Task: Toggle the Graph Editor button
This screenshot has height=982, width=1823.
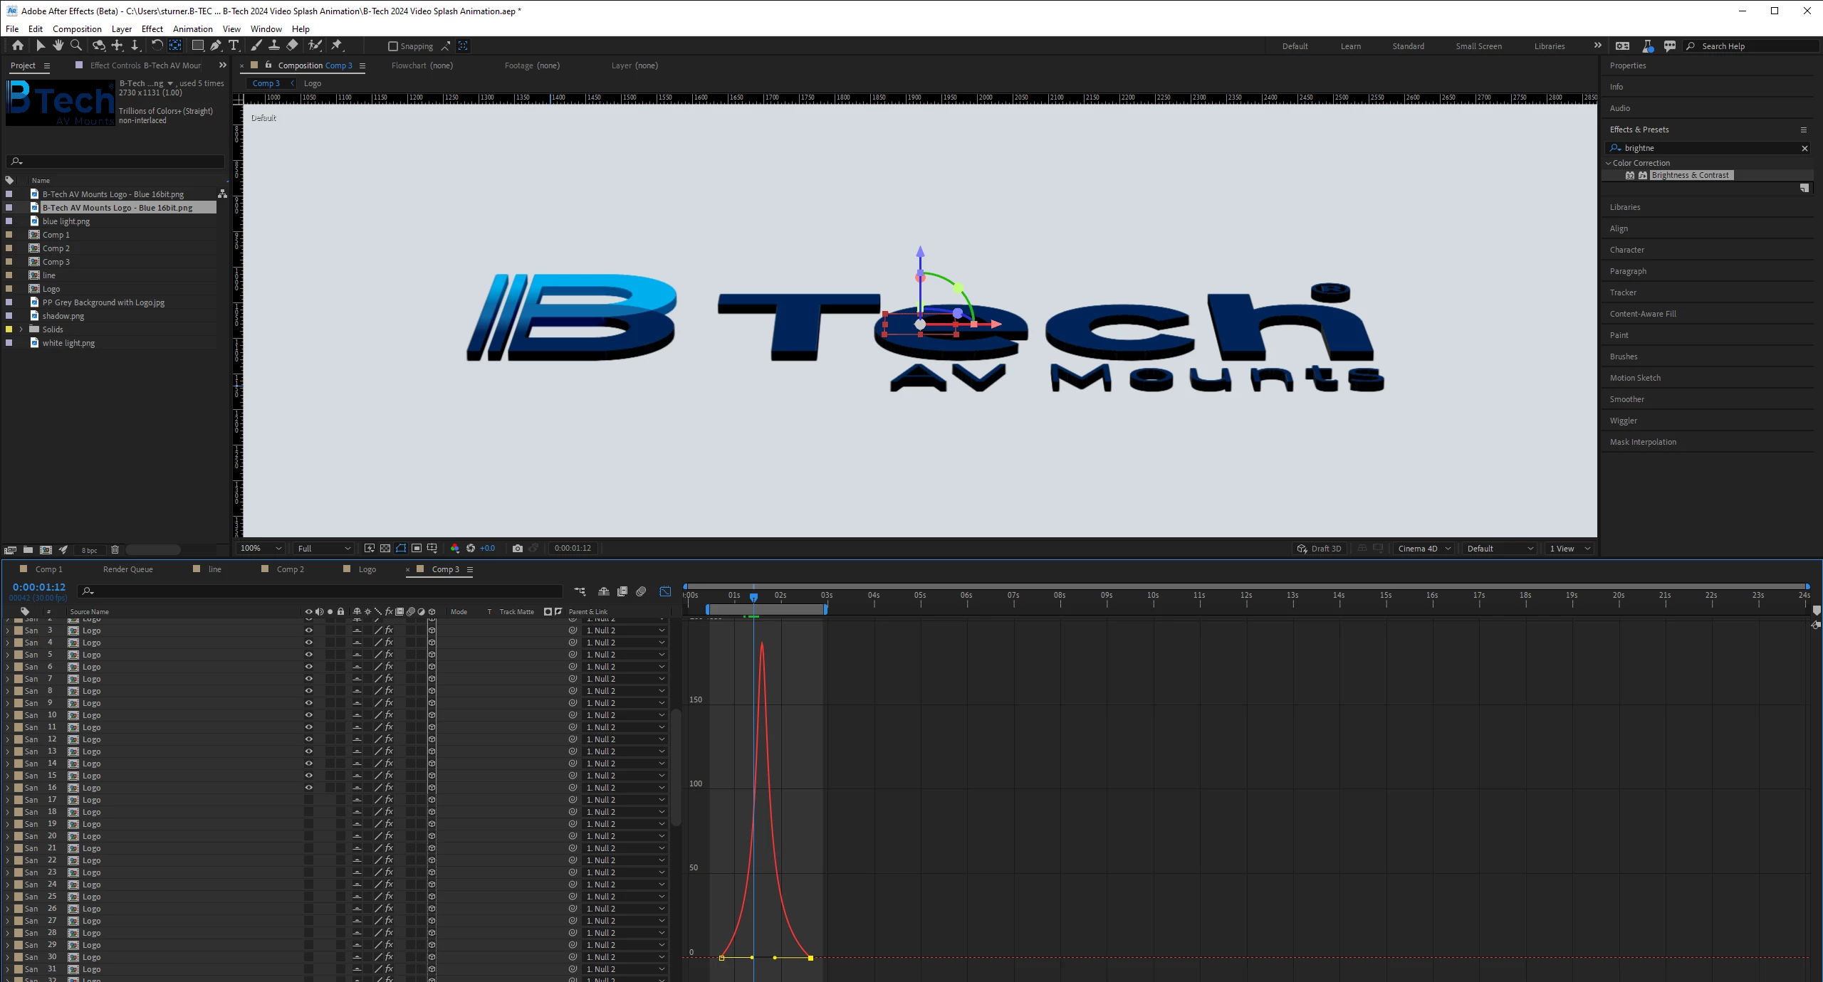Action: pyautogui.click(x=665, y=591)
